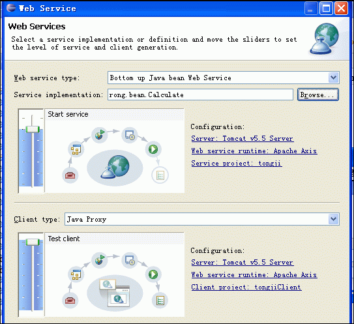
Task: Open service Web service runtime: Apache Axis link
Action: 254,151
